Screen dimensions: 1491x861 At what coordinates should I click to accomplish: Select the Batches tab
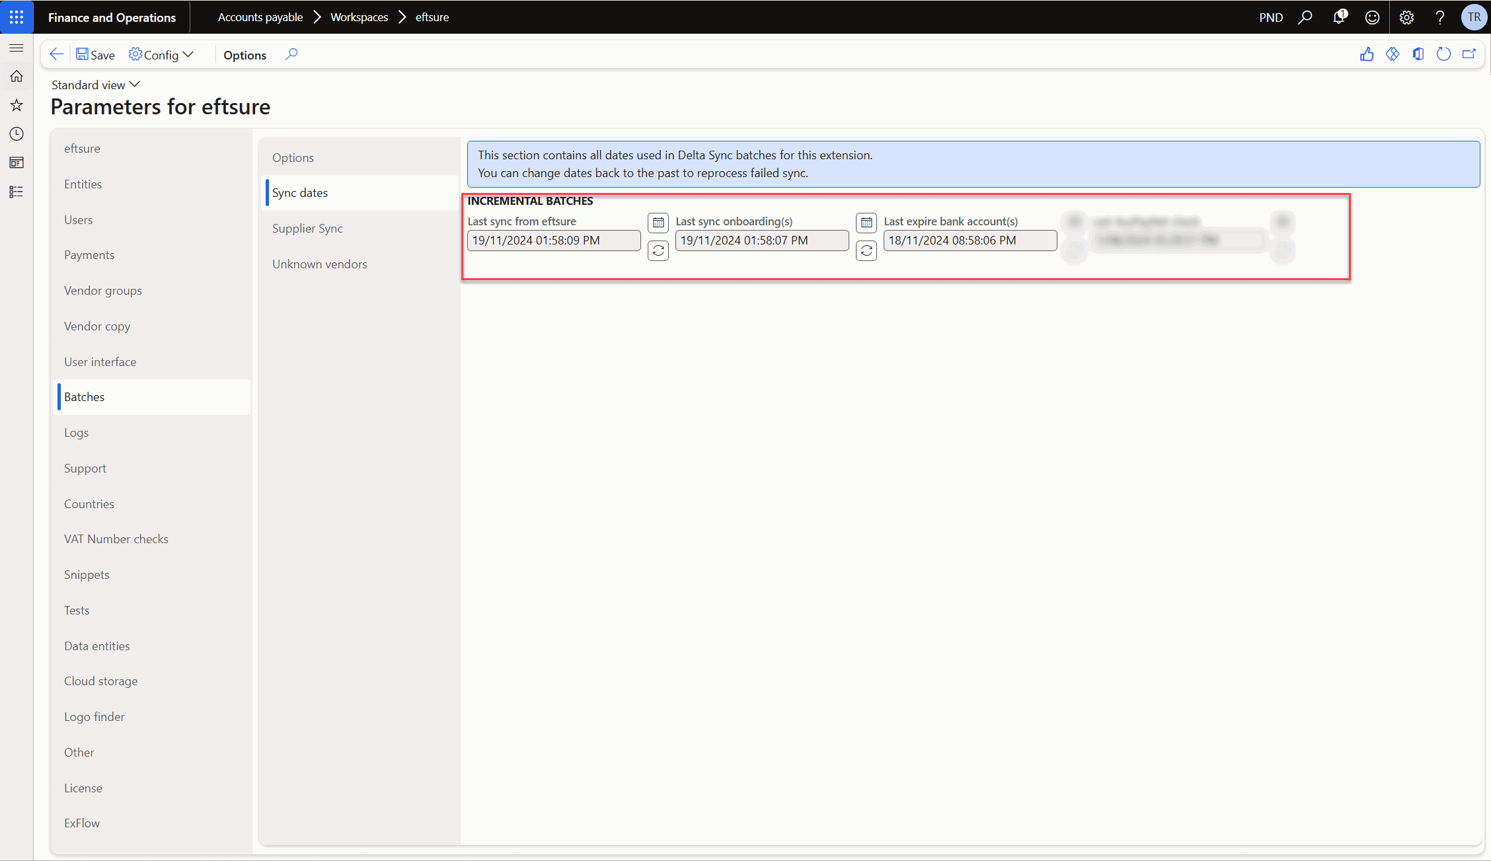coord(152,397)
